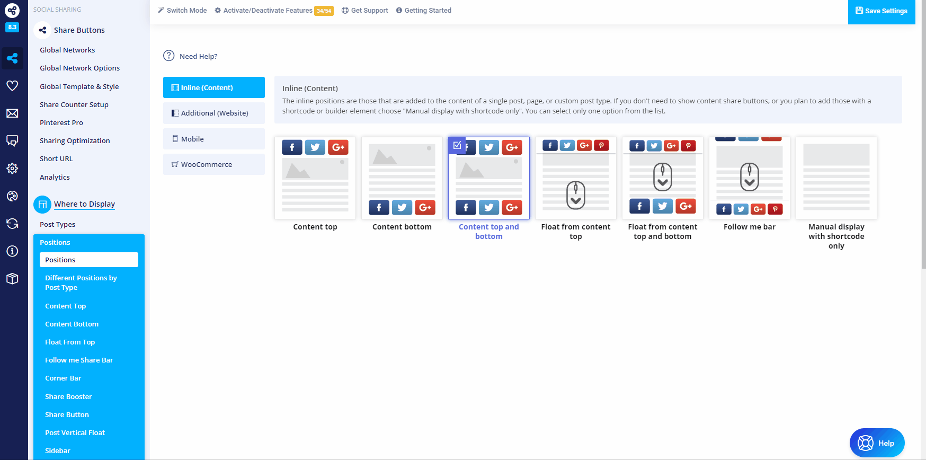Image resolution: width=926 pixels, height=460 pixels.
Task: Open the heart icon section in left rail
Action: point(12,86)
